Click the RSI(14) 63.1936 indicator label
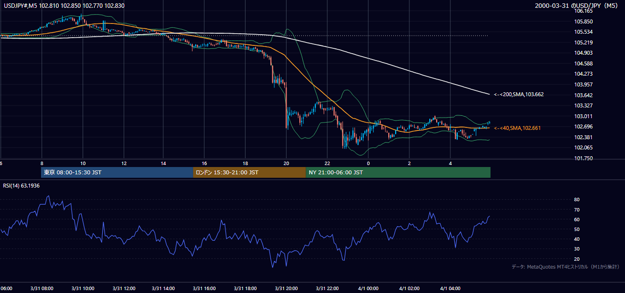Viewport: 625px width, 293px height. click(21, 186)
